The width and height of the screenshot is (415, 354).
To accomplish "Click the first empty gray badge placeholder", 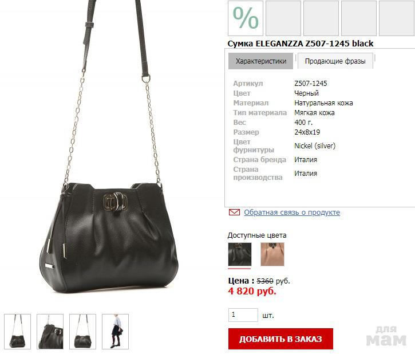I will point(283,18).
